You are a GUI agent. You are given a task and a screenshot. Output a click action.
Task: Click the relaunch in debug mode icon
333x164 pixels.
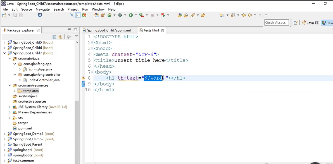(84, 15)
